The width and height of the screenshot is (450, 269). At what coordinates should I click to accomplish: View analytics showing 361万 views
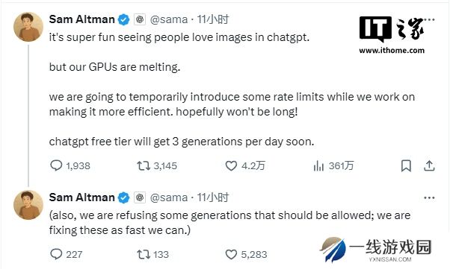click(x=318, y=165)
